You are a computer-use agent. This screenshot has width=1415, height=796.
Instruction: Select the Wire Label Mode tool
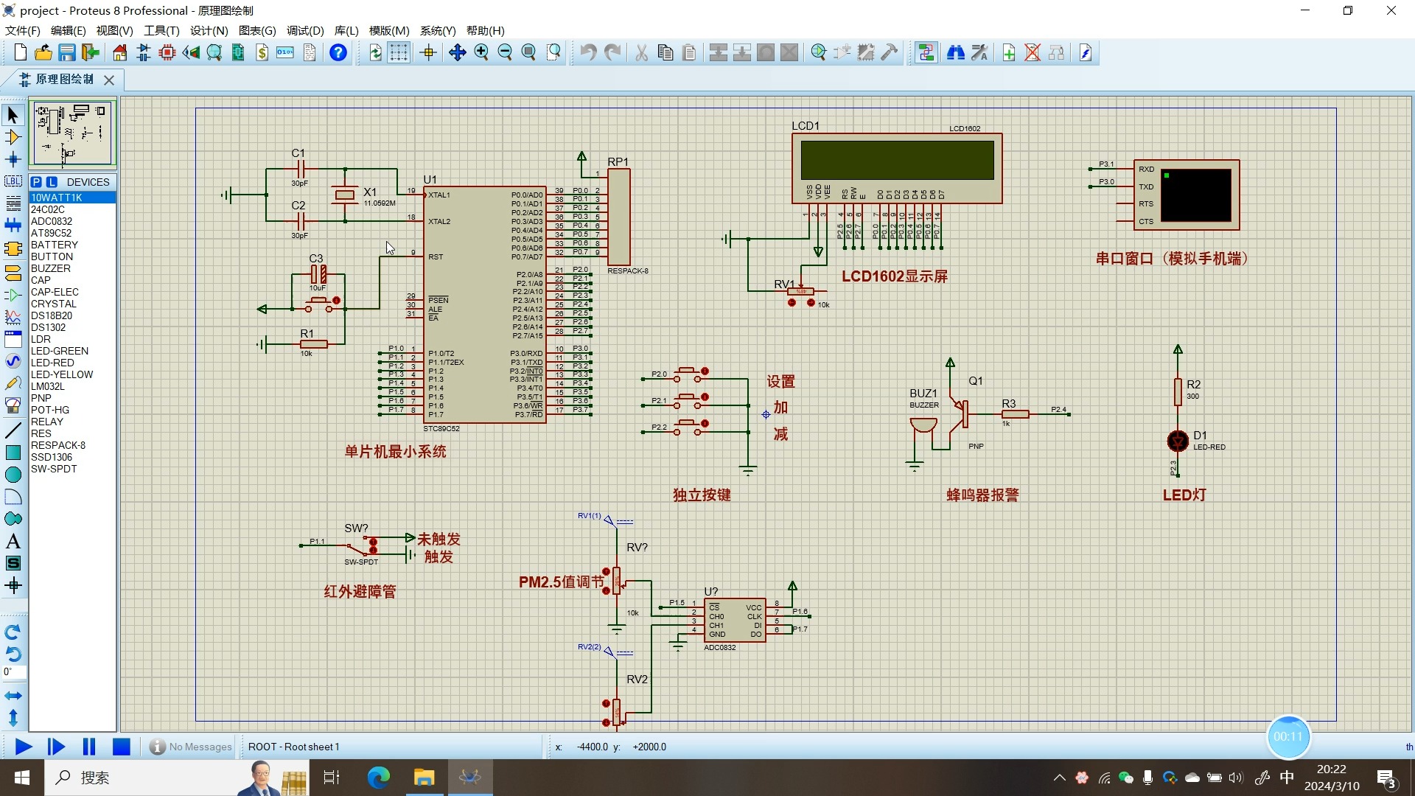click(x=13, y=181)
